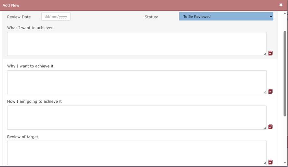Click the 'Why I want to achieve it' label
This screenshot has width=288, height=167.
coord(30,66)
